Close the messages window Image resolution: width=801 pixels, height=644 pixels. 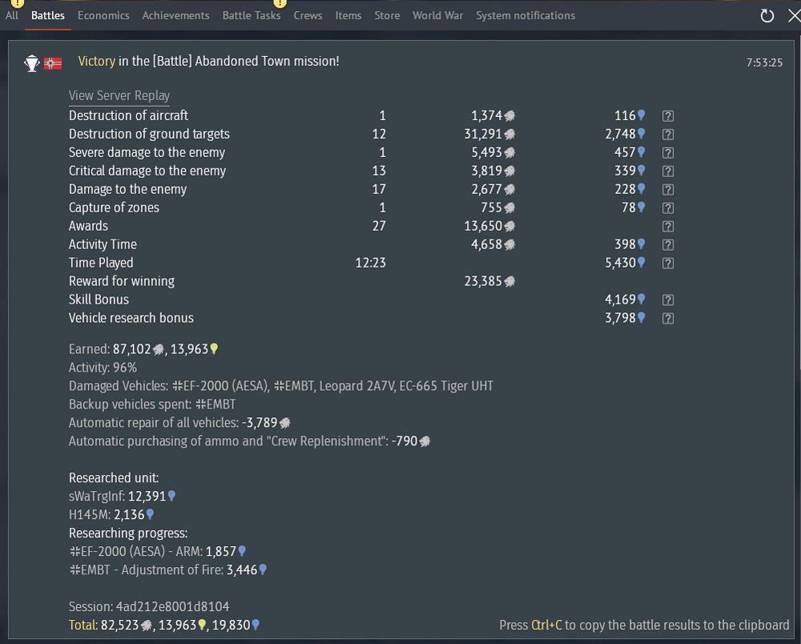tap(794, 16)
